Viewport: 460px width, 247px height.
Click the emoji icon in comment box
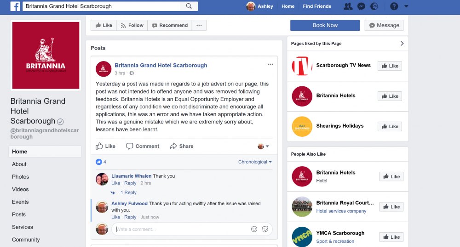(254, 229)
